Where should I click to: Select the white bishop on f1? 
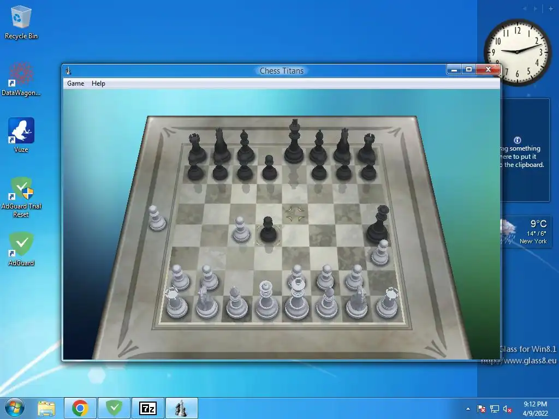coord(327,303)
